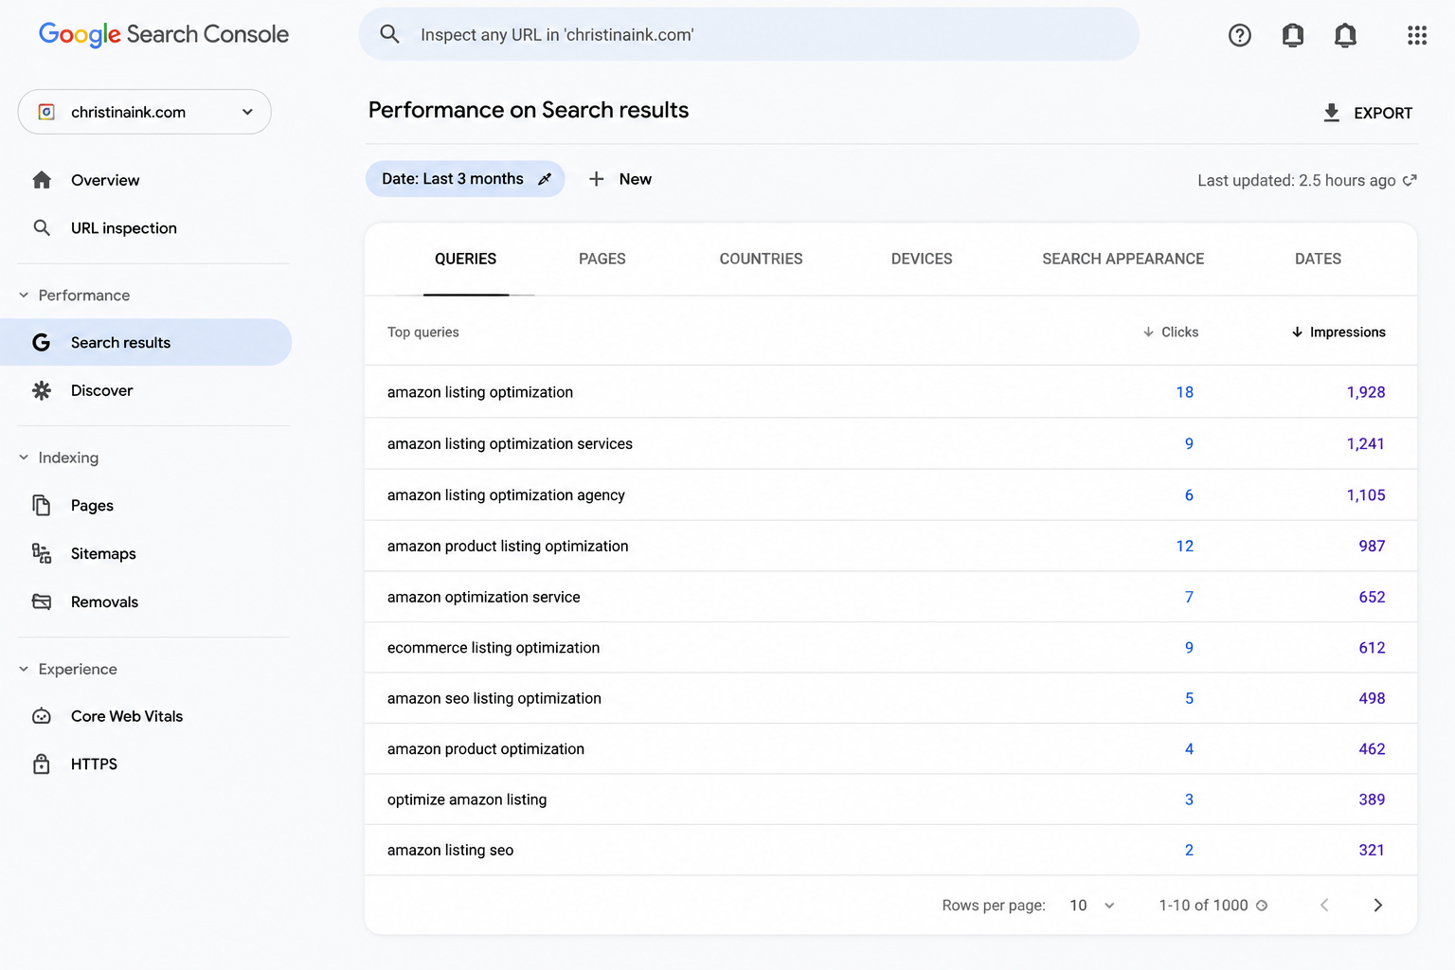Click the Google G icon beside Search results

tap(41, 342)
